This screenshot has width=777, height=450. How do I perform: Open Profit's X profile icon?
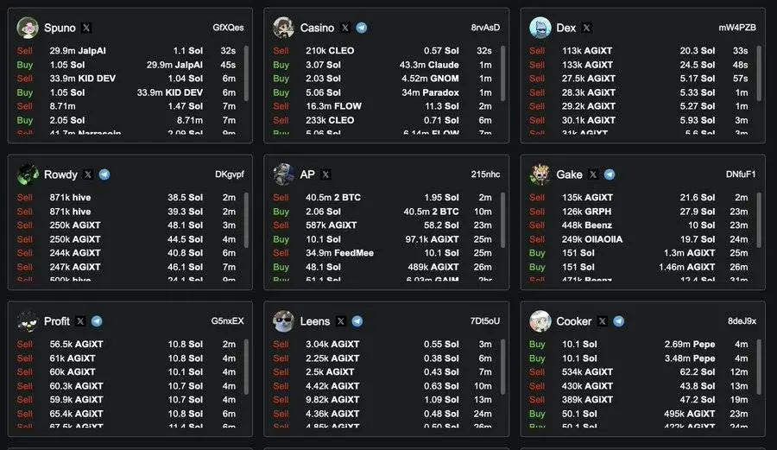80,321
